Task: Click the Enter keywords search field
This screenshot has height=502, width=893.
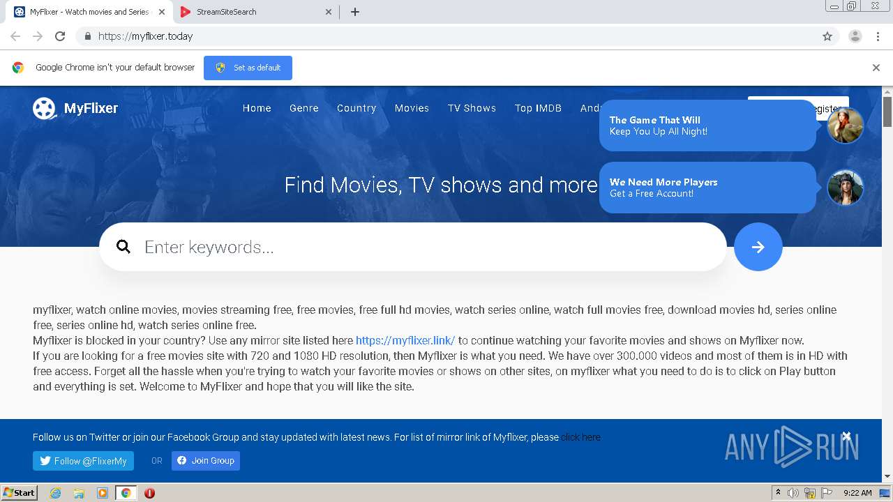Action: coord(412,247)
